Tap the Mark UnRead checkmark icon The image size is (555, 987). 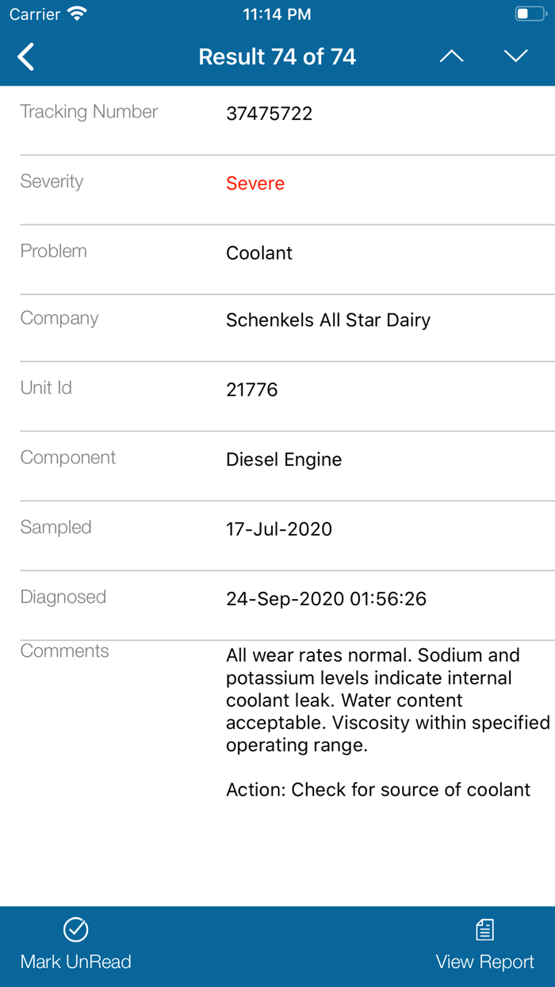75,928
